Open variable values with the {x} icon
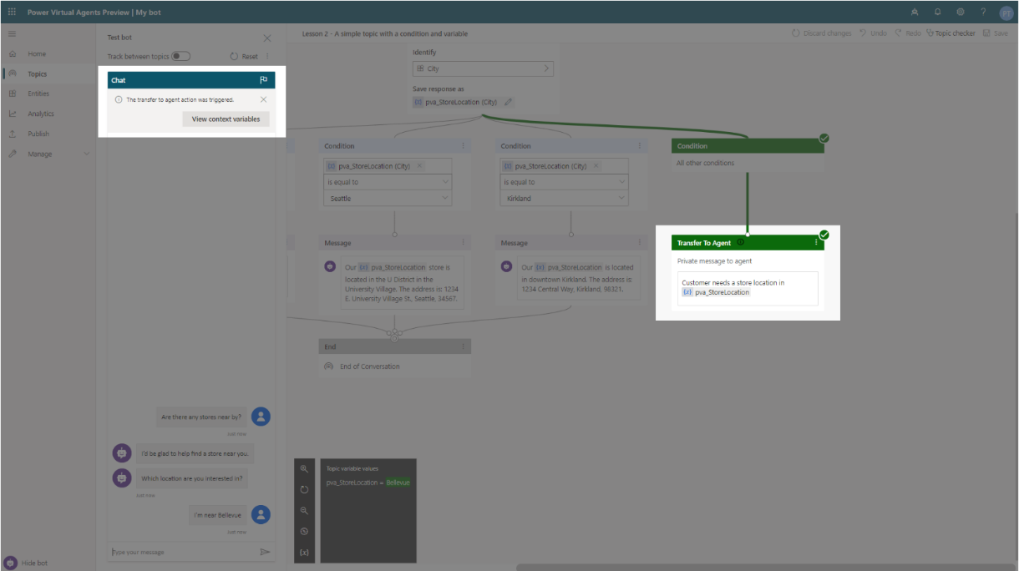Viewport: 1019px width, 571px height. point(305,552)
